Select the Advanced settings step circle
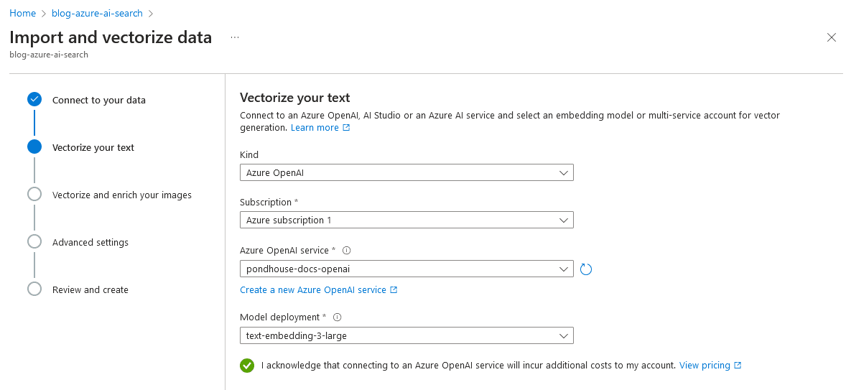Viewport: 851px width, 390px height. click(34, 242)
